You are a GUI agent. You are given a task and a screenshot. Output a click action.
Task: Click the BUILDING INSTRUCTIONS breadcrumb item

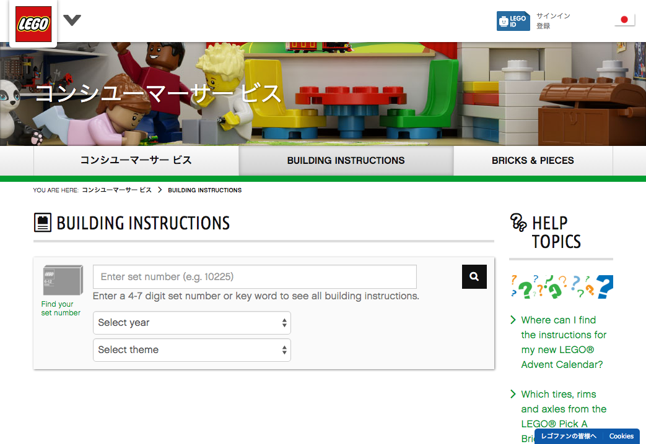click(205, 190)
